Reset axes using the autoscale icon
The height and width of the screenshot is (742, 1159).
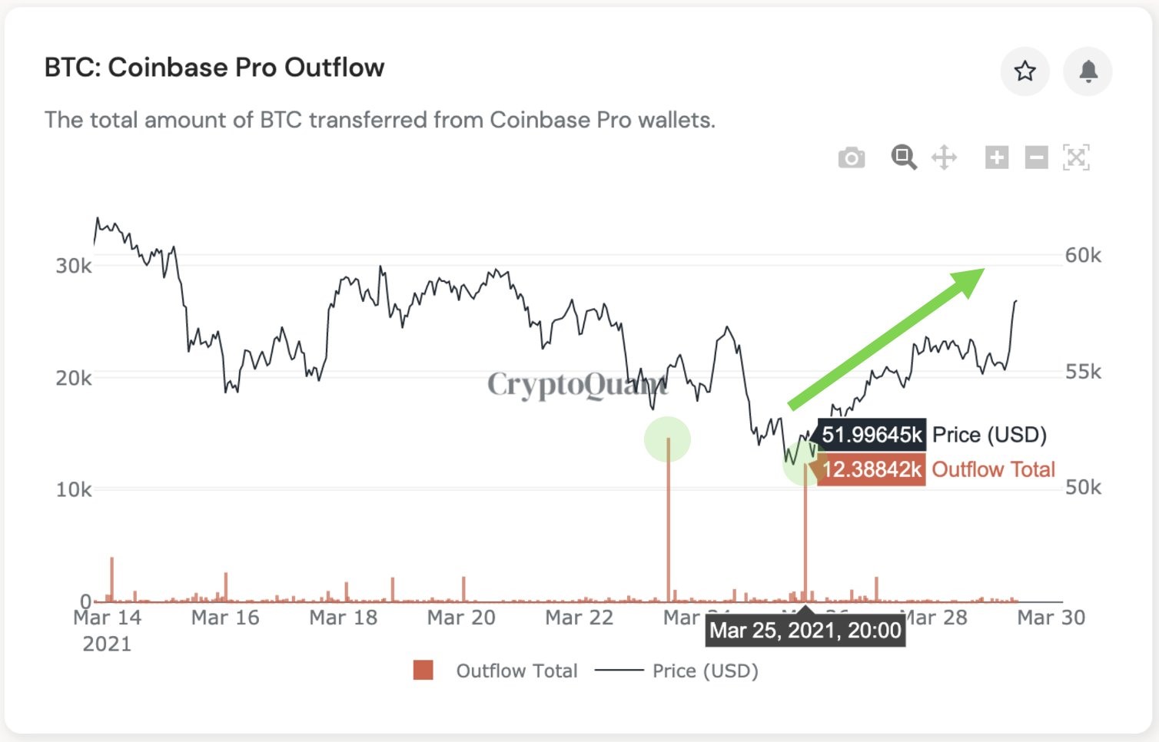(x=1077, y=157)
